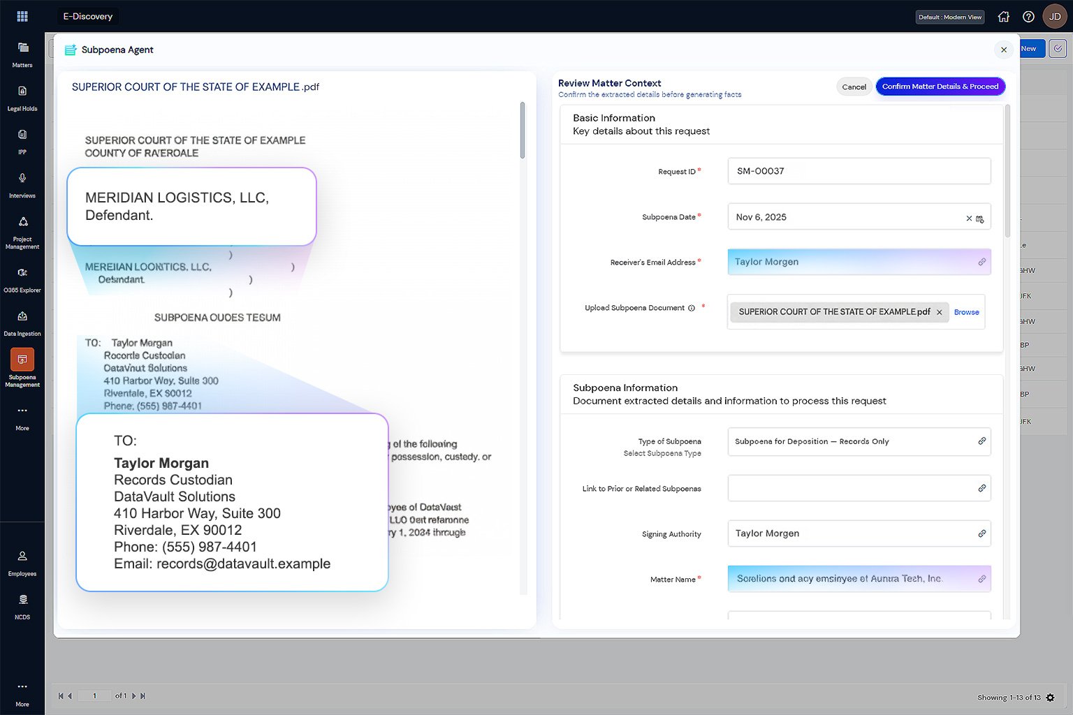
Task: Open calendar picker for Subpoena Date
Action: tap(980, 219)
